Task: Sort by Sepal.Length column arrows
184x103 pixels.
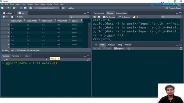Action: click(25, 20)
